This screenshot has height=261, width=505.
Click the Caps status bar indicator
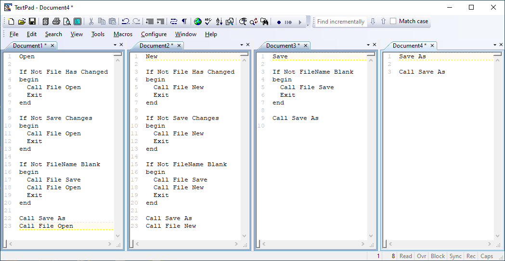[x=487, y=256]
